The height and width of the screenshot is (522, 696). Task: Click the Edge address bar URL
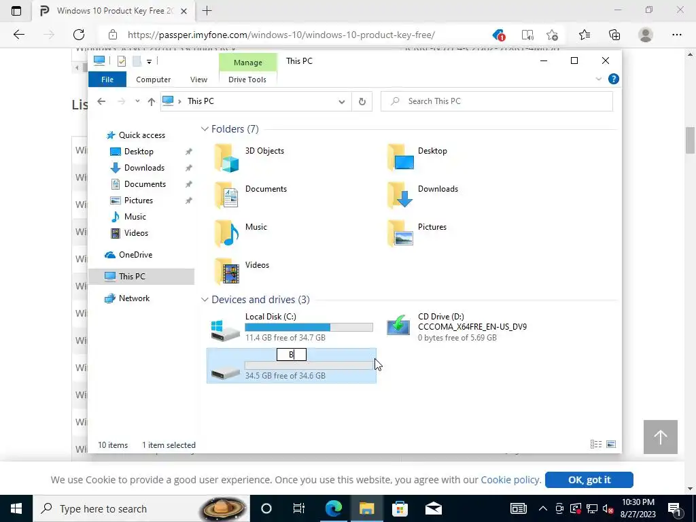tap(281, 35)
